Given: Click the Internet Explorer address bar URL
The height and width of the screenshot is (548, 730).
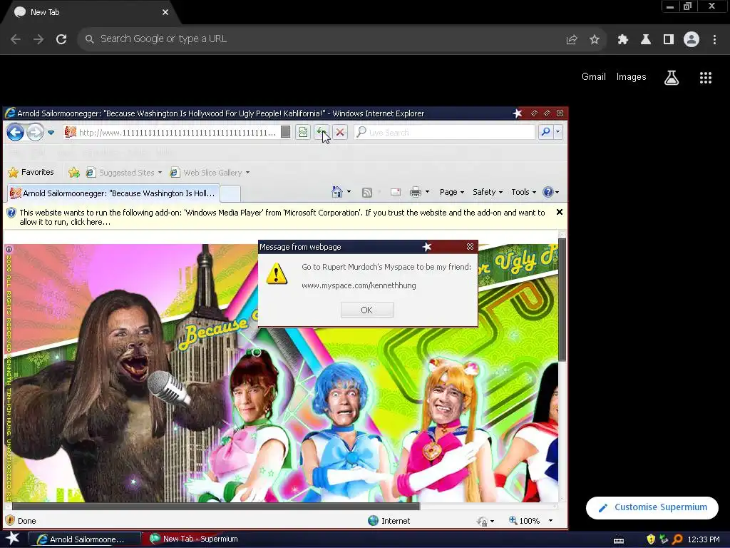Looking at the screenshot, I should pyautogui.click(x=177, y=133).
